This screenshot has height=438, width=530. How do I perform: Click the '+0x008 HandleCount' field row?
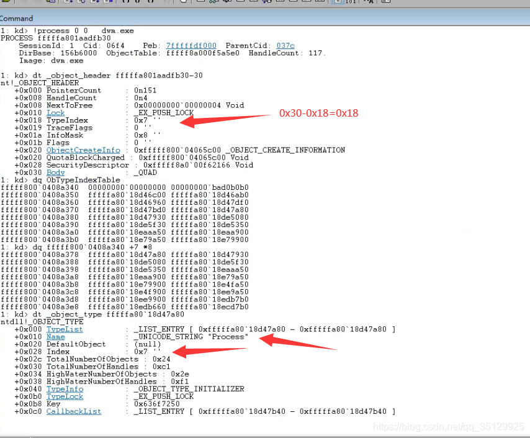(x=81, y=97)
